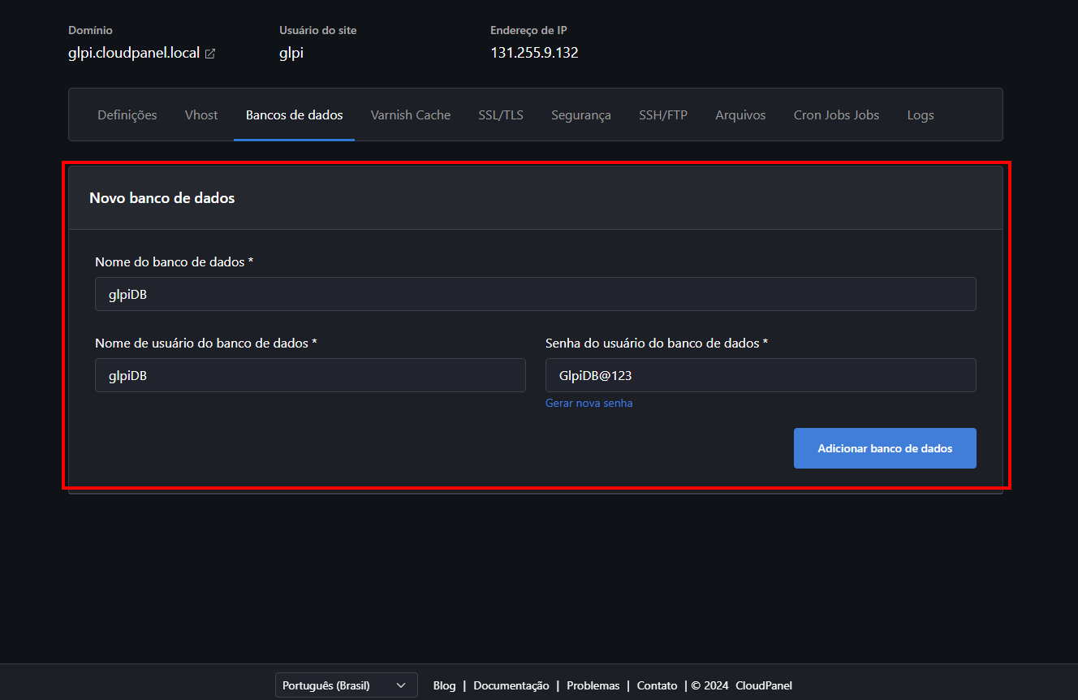Go to the Varnish Cache tab

pyautogui.click(x=410, y=115)
